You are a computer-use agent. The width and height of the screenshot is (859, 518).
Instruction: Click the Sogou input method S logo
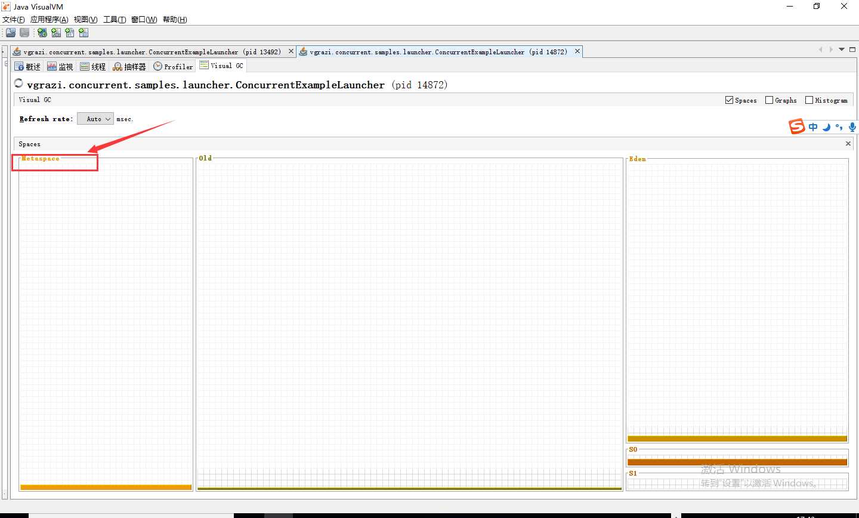[x=797, y=127]
